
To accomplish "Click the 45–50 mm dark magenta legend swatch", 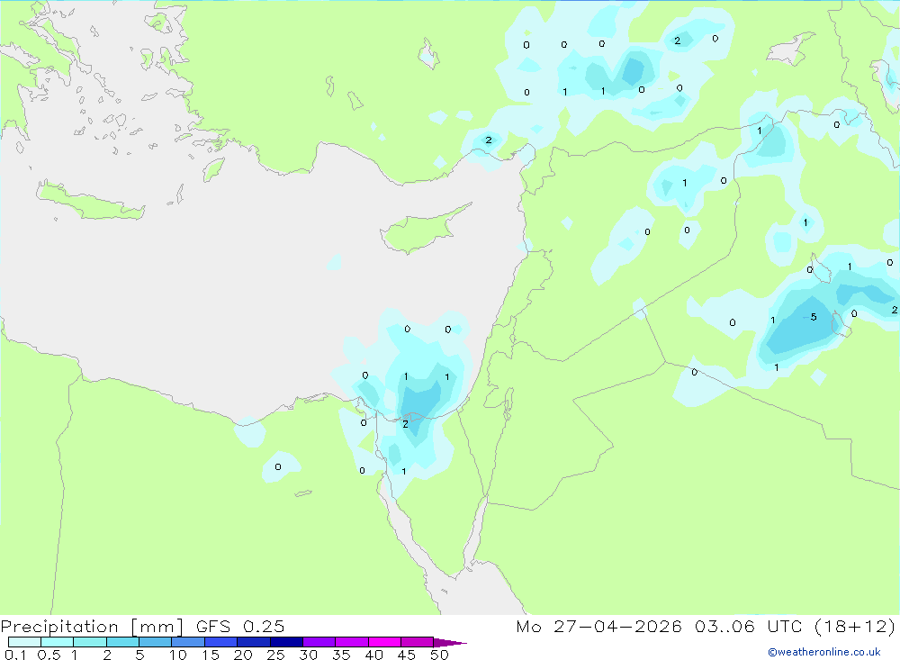I will 418,642.
